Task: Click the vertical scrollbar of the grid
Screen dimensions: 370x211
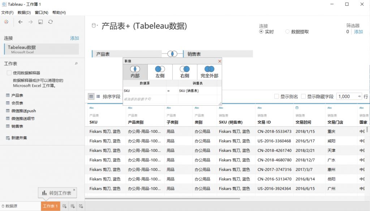Action: pos(367,130)
